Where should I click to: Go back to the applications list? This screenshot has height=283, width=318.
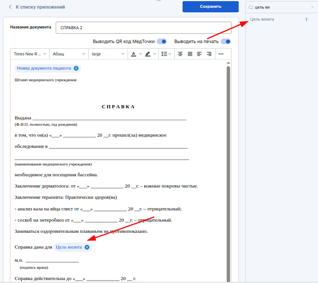40,7
